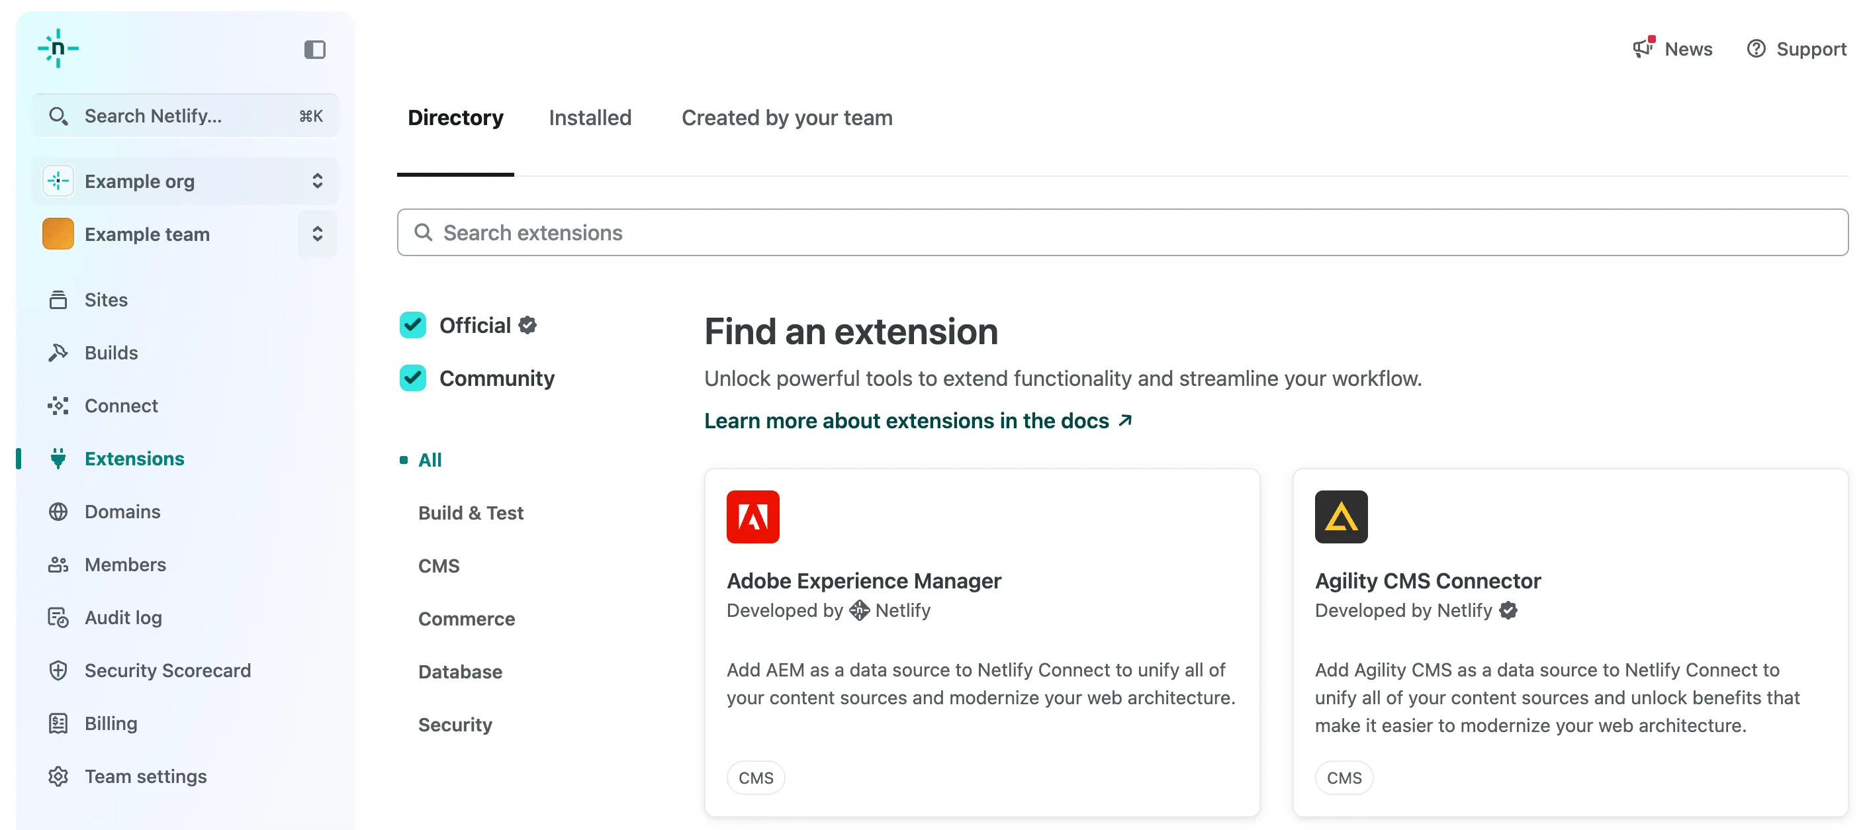Viewport: 1869px width, 830px height.
Task: Open Sites from the sidebar
Action: 106,299
